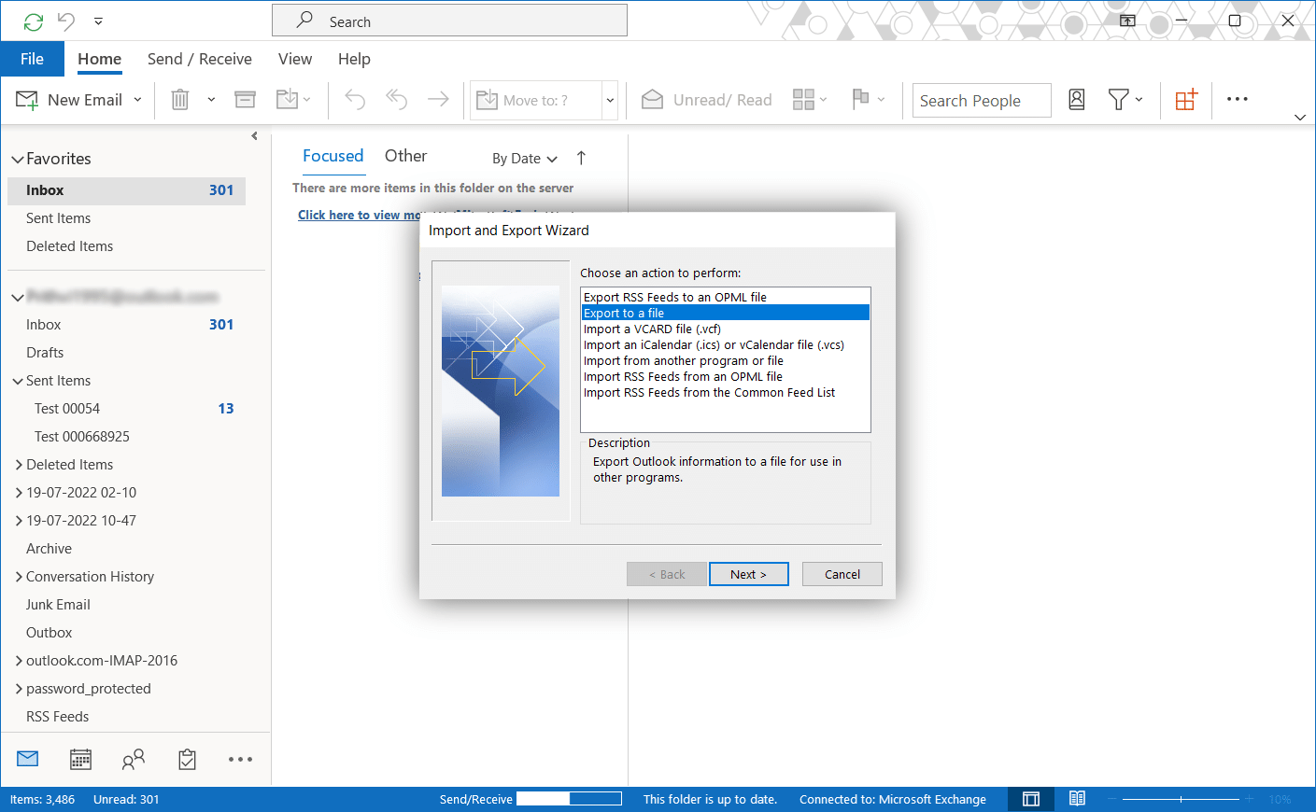This screenshot has height=812, width=1316.
Task: Expand the ribbon display options chevron
Action: [1300, 118]
